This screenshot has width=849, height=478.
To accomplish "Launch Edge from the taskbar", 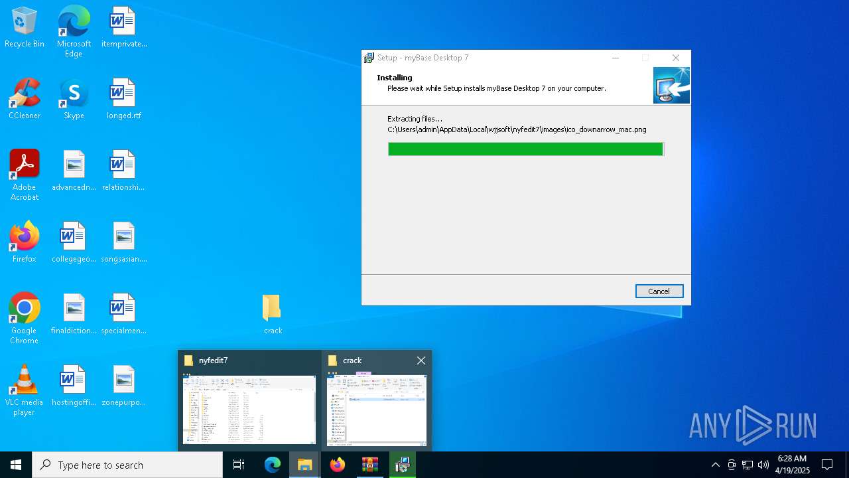I will 273,465.
